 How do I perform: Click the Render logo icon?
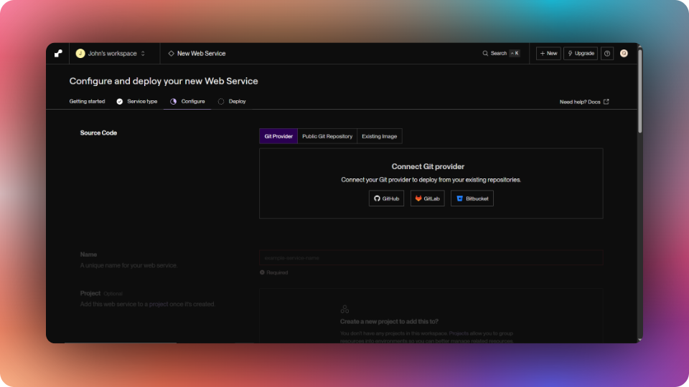pos(58,54)
